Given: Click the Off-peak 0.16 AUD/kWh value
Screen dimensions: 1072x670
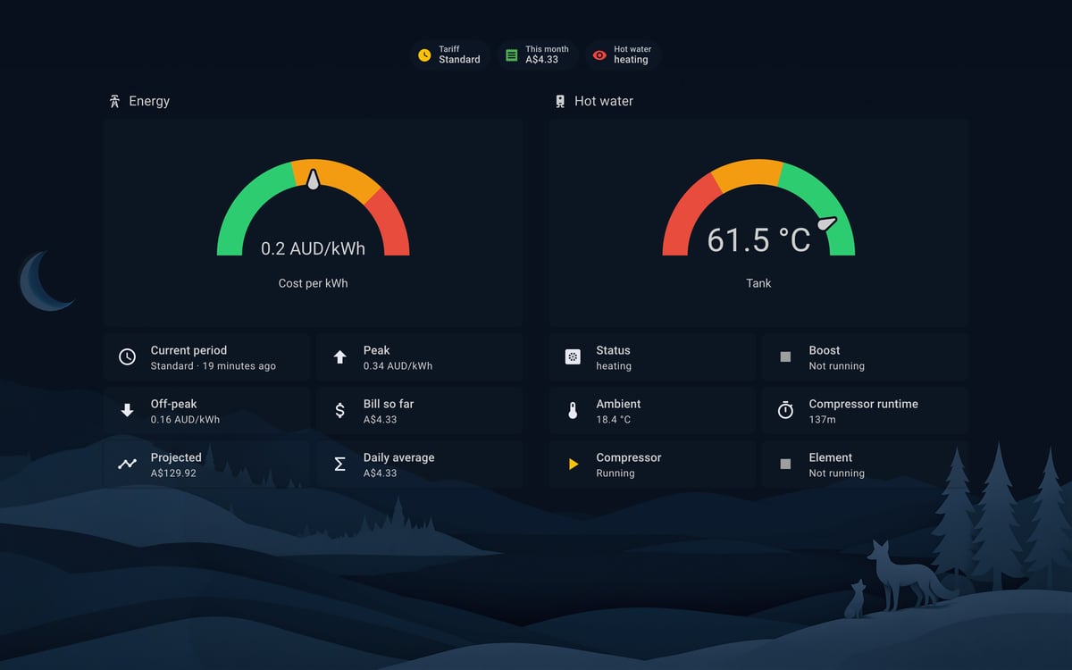Looking at the screenshot, I should tap(185, 420).
